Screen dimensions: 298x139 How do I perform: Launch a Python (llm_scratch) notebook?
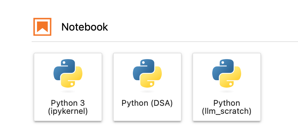click(x=227, y=87)
